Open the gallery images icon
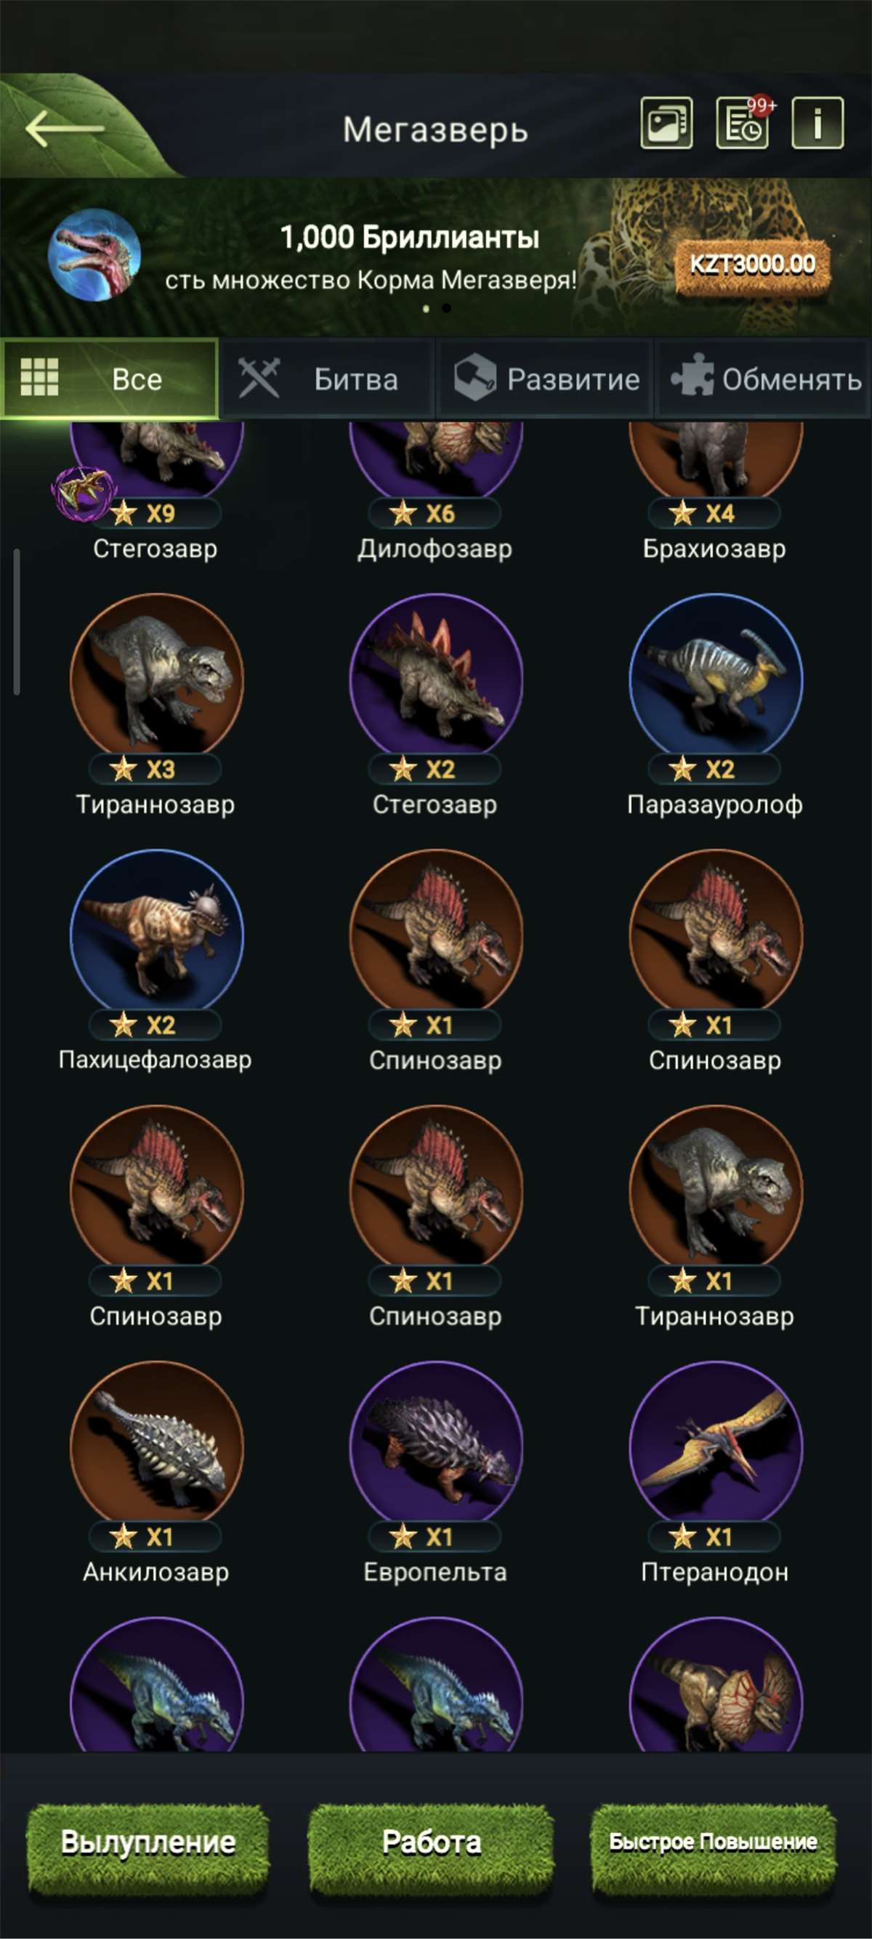The height and width of the screenshot is (1939, 872). tap(666, 124)
